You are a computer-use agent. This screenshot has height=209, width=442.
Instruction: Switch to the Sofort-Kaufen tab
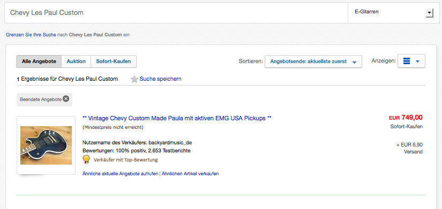click(114, 61)
